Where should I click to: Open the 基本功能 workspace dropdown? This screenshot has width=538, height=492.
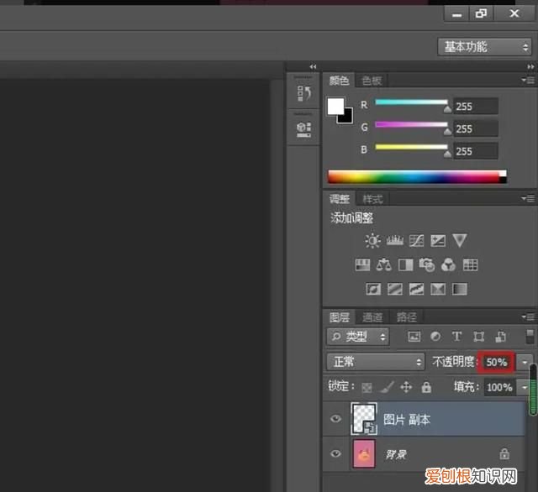click(x=484, y=47)
